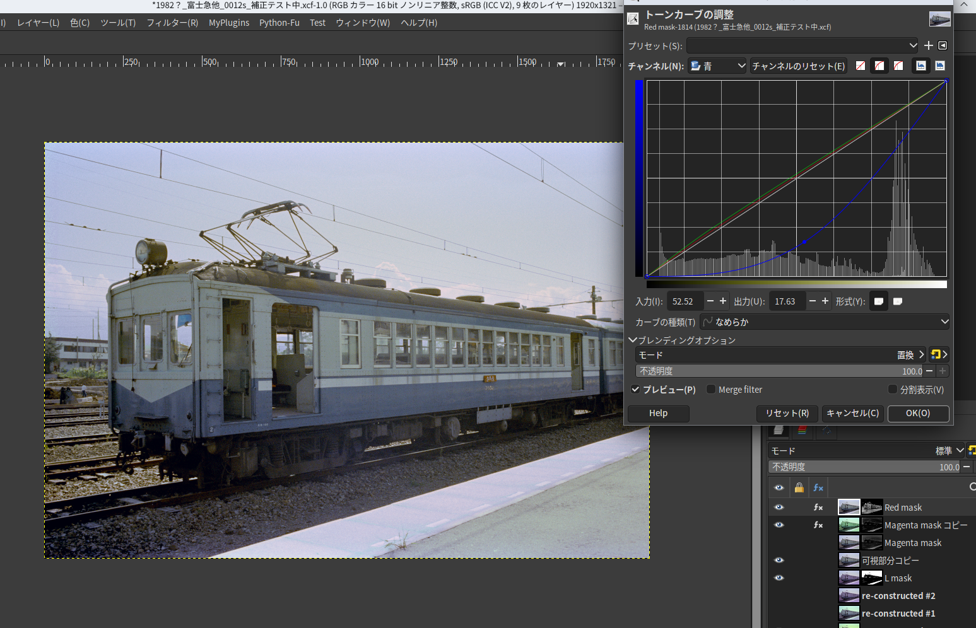Hide the L mask layer
976x628 pixels.
[779, 578]
